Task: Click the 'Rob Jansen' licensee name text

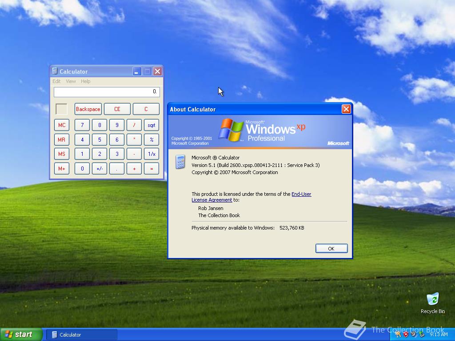Action: [x=211, y=208]
